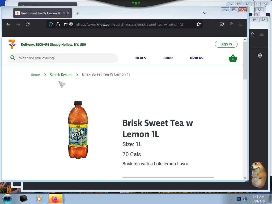Screen dimensions: 272x204
Task: Open the clock showing 2:41 AM
Action: pyautogui.click(x=258, y=199)
